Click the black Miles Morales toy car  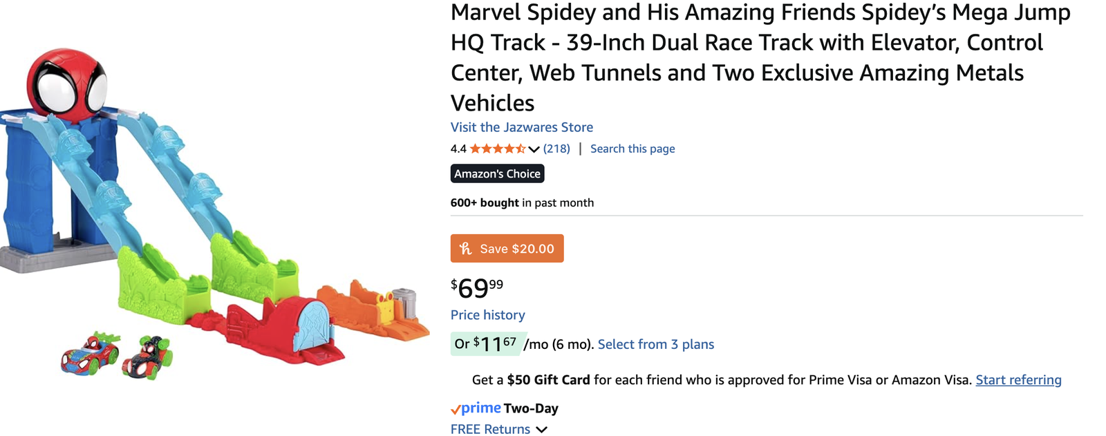(147, 357)
